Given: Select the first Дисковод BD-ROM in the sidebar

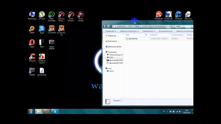Looking at the screenshot, I should [x=115, y=60].
